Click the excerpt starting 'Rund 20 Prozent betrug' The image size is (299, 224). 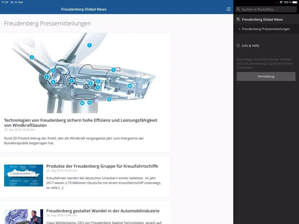pos(74,141)
